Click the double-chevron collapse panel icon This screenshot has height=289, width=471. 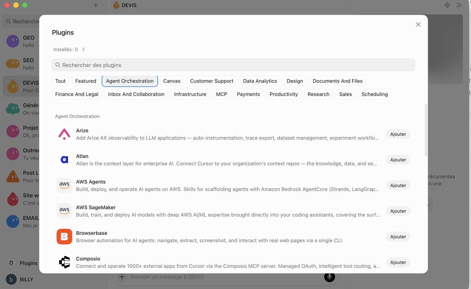pyautogui.click(x=459, y=5)
